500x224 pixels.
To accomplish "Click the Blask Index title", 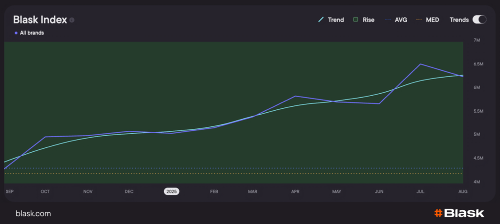I will (40, 20).
